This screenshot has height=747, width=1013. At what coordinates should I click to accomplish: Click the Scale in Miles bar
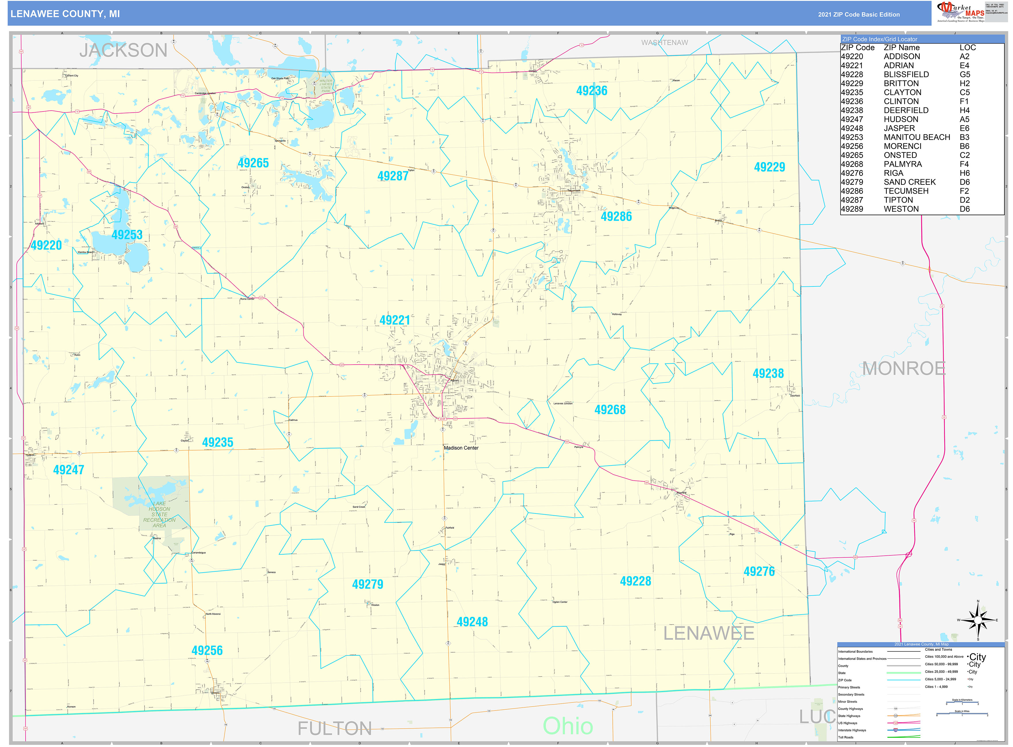click(962, 714)
